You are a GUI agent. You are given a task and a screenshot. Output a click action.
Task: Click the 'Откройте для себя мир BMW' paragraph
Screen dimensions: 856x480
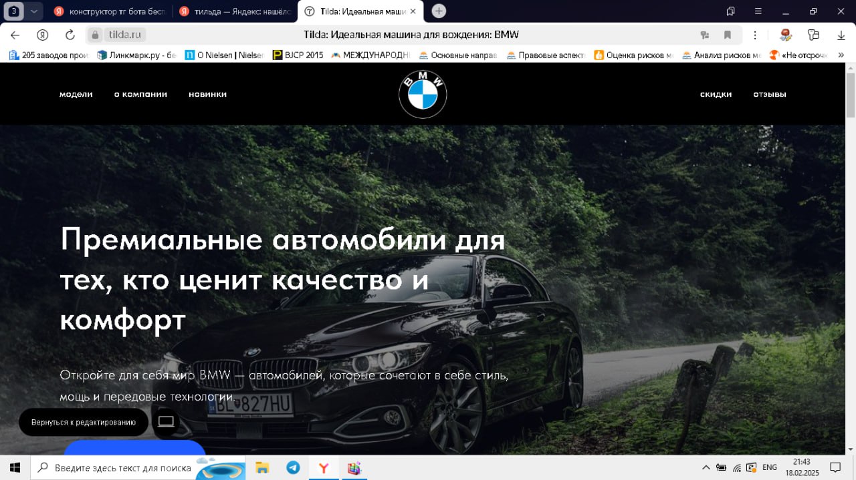(x=284, y=386)
